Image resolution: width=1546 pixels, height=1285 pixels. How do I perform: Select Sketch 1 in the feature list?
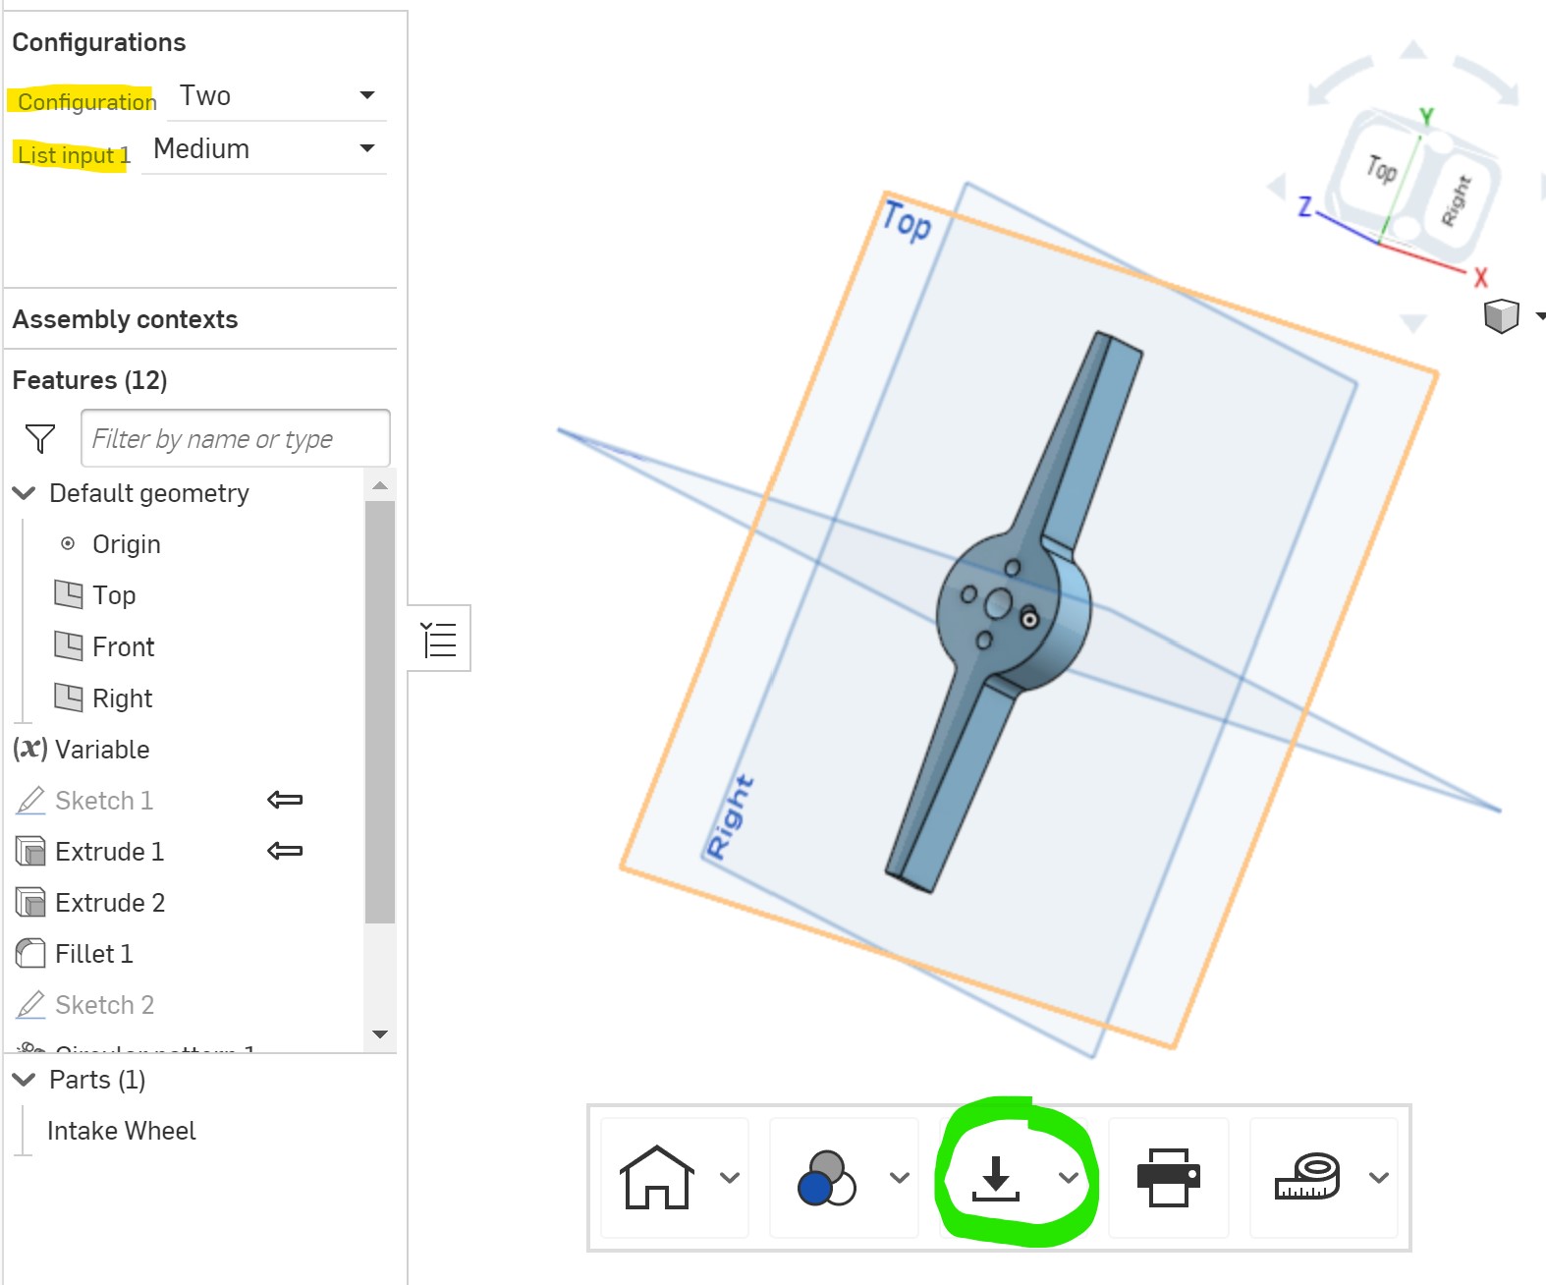(104, 801)
